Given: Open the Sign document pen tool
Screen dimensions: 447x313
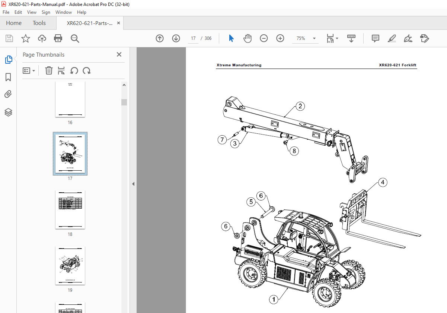Looking at the screenshot, I should [408, 38].
